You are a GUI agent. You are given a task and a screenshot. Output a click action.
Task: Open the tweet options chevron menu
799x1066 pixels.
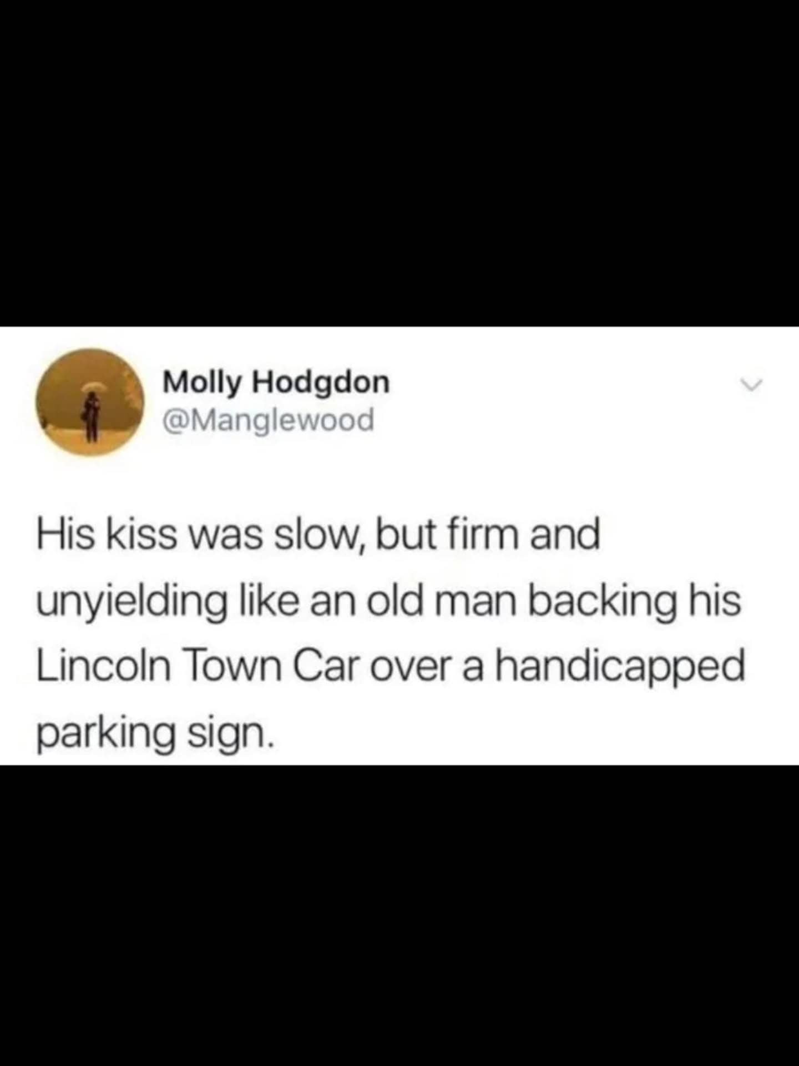[753, 384]
